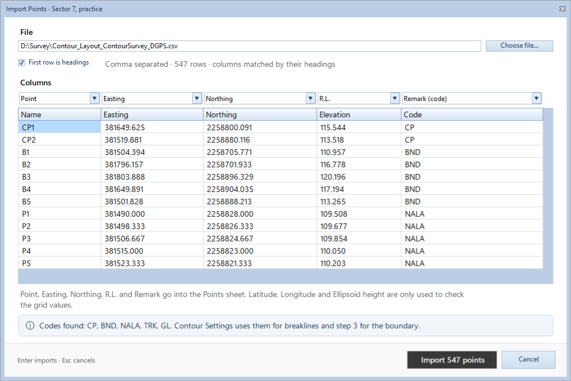Select the B3 row name cell

point(60,177)
